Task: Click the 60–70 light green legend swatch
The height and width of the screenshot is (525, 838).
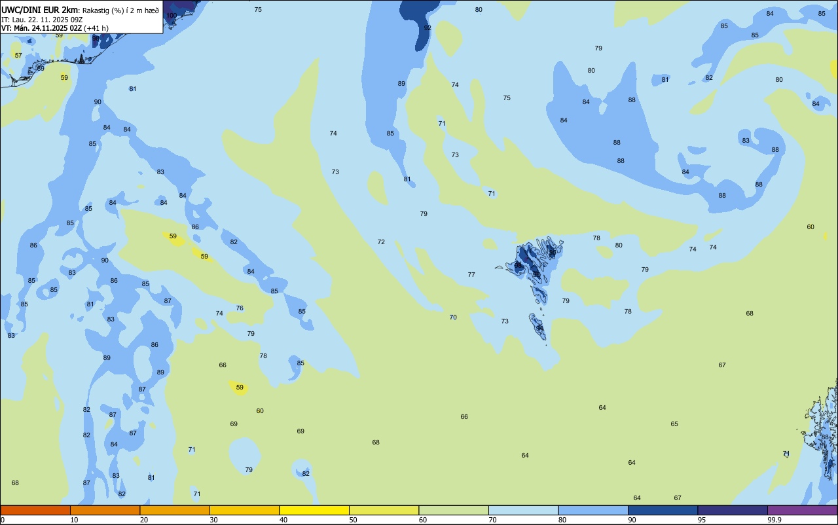Action: [x=454, y=510]
